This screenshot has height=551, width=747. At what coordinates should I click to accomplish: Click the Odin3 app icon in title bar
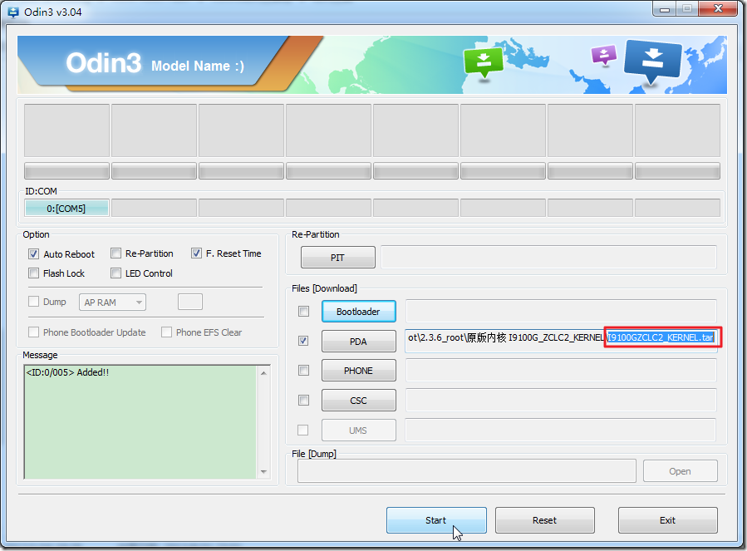14,12
